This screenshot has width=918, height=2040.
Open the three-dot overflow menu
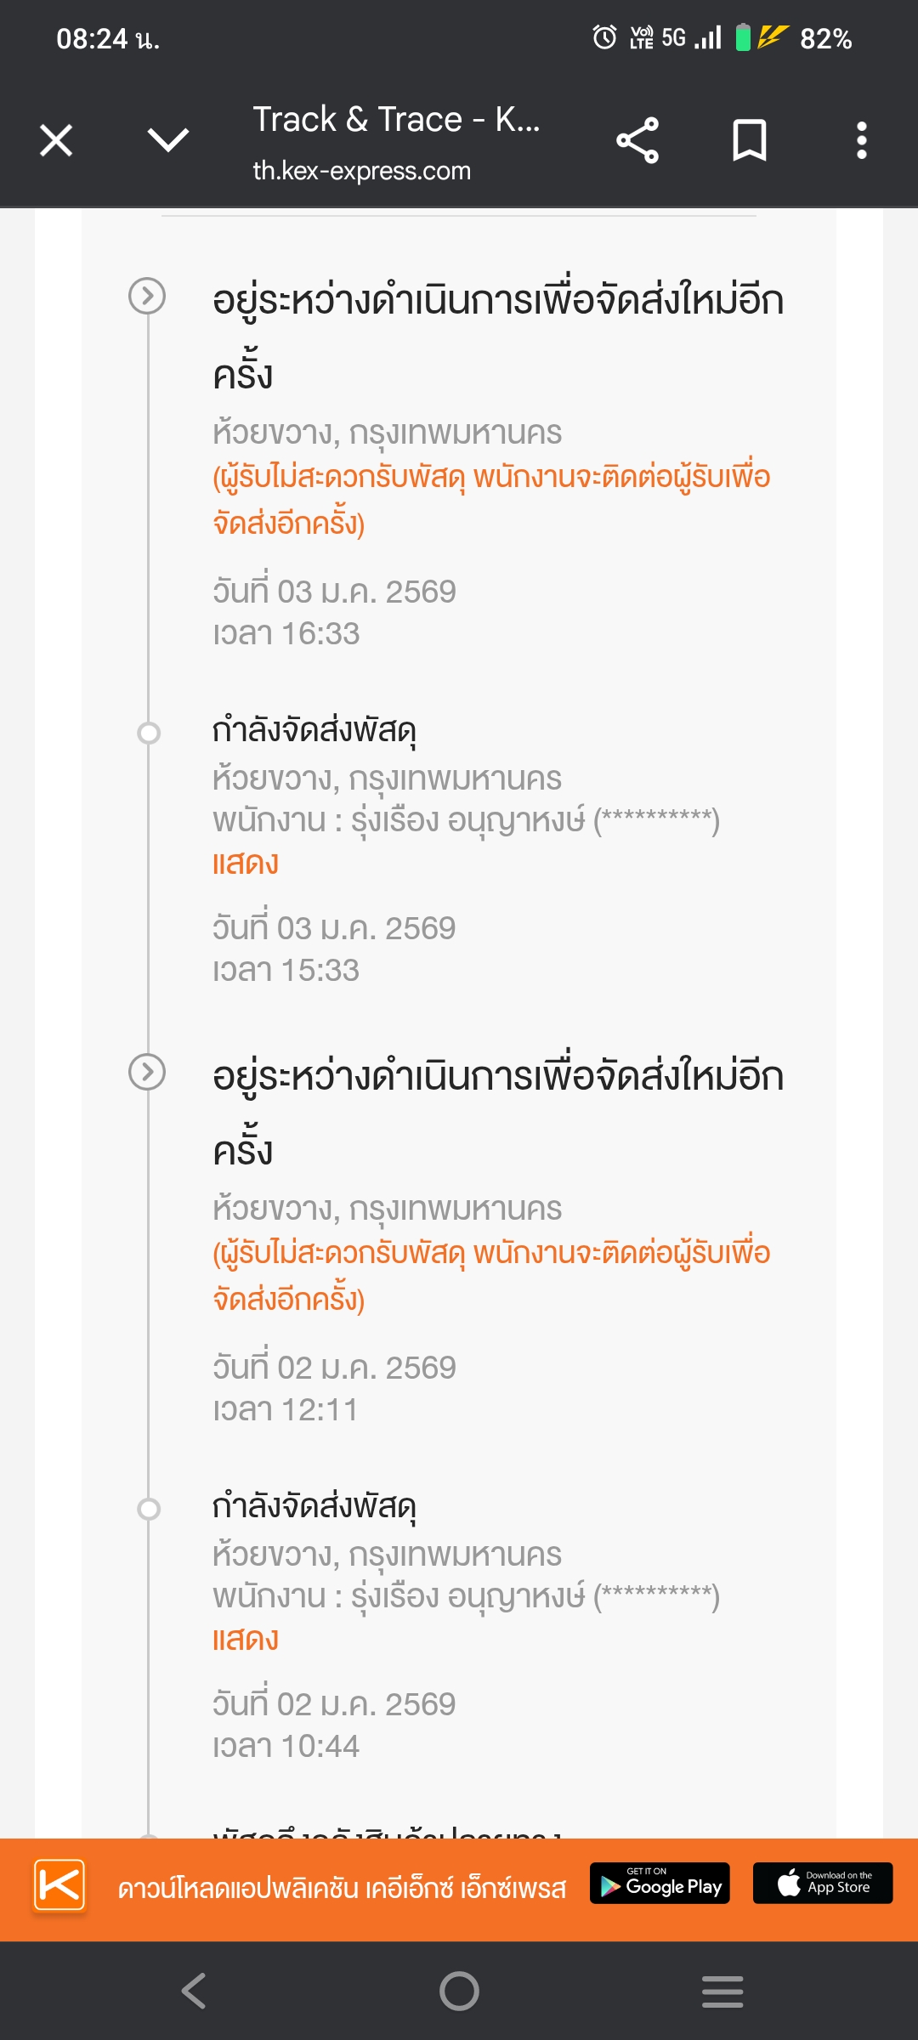pos(862,140)
